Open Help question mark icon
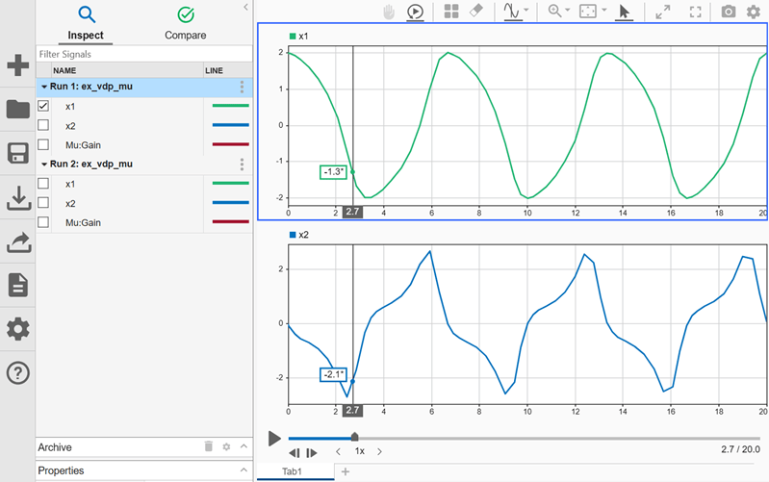The height and width of the screenshot is (482, 769). coord(18,373)
